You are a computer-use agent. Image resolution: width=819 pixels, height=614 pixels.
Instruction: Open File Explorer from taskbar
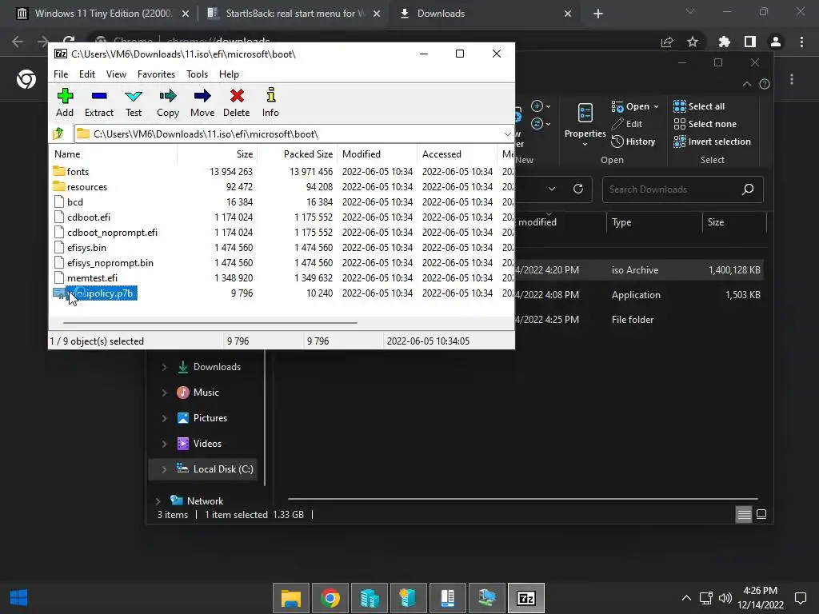tap(291, 598)
